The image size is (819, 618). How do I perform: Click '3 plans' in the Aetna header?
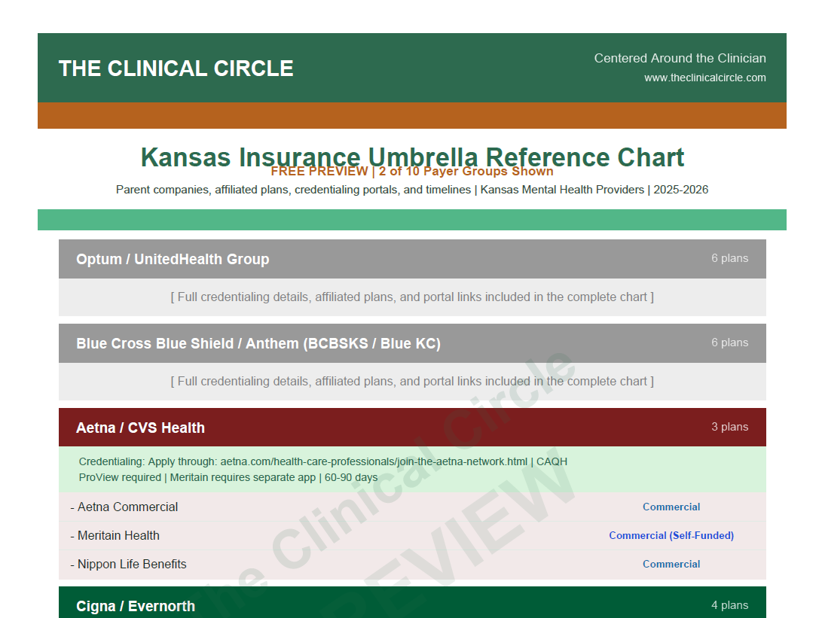(729, 427)
